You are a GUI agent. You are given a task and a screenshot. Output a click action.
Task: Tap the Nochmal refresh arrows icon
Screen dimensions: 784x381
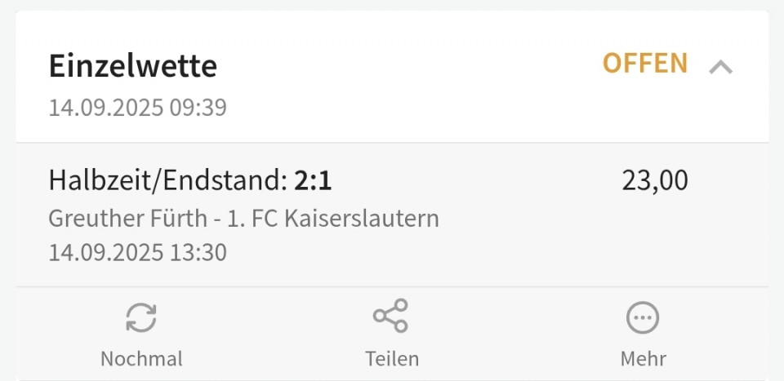141,317
